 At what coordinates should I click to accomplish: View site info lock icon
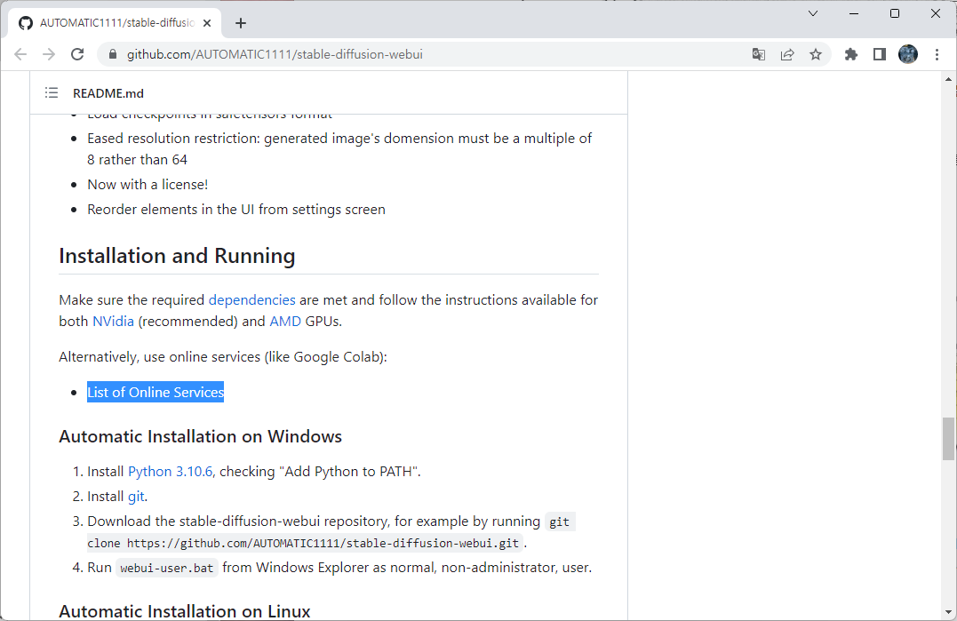pyautogui.click(x=112, y=54)
